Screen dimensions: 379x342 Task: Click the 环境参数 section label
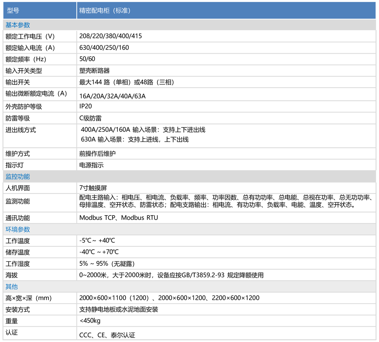click(x=16, y=229)
